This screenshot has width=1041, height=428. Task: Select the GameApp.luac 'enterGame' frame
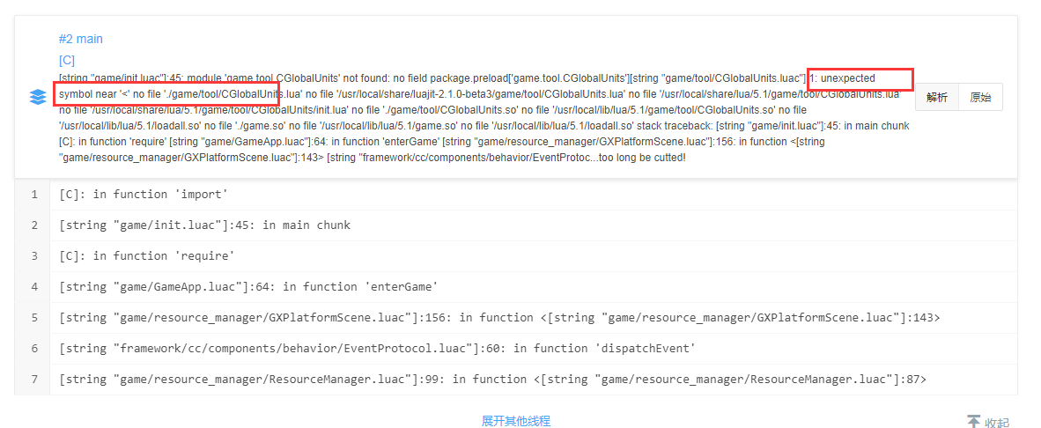248,286
